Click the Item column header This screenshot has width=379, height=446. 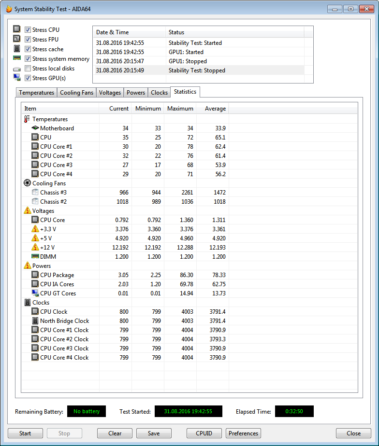pyautogui.click(x=60, y=109)
